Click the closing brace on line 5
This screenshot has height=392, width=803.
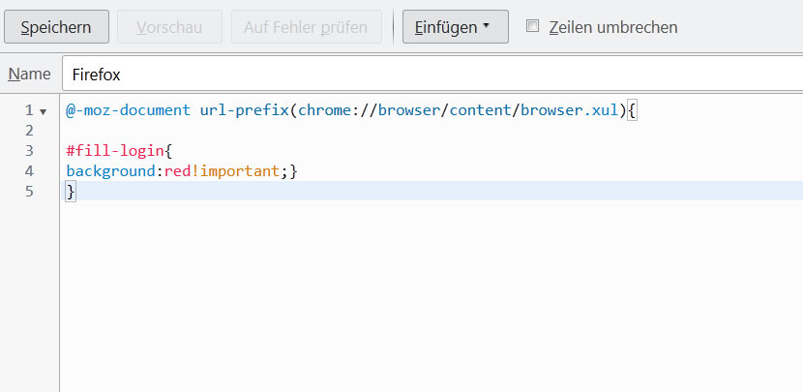[x=71, y=191]
